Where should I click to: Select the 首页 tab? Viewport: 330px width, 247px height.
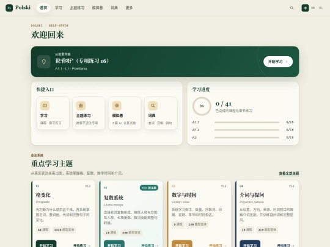[x=43, y=8]
